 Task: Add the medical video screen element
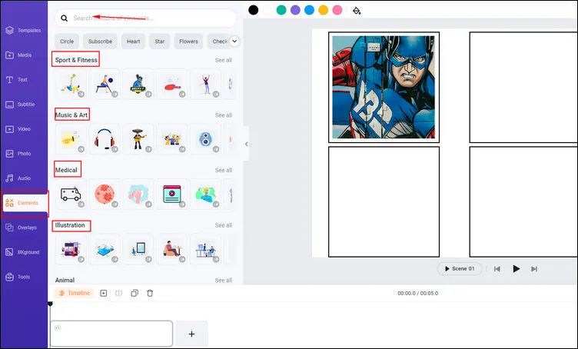click(x=171, y=194)
